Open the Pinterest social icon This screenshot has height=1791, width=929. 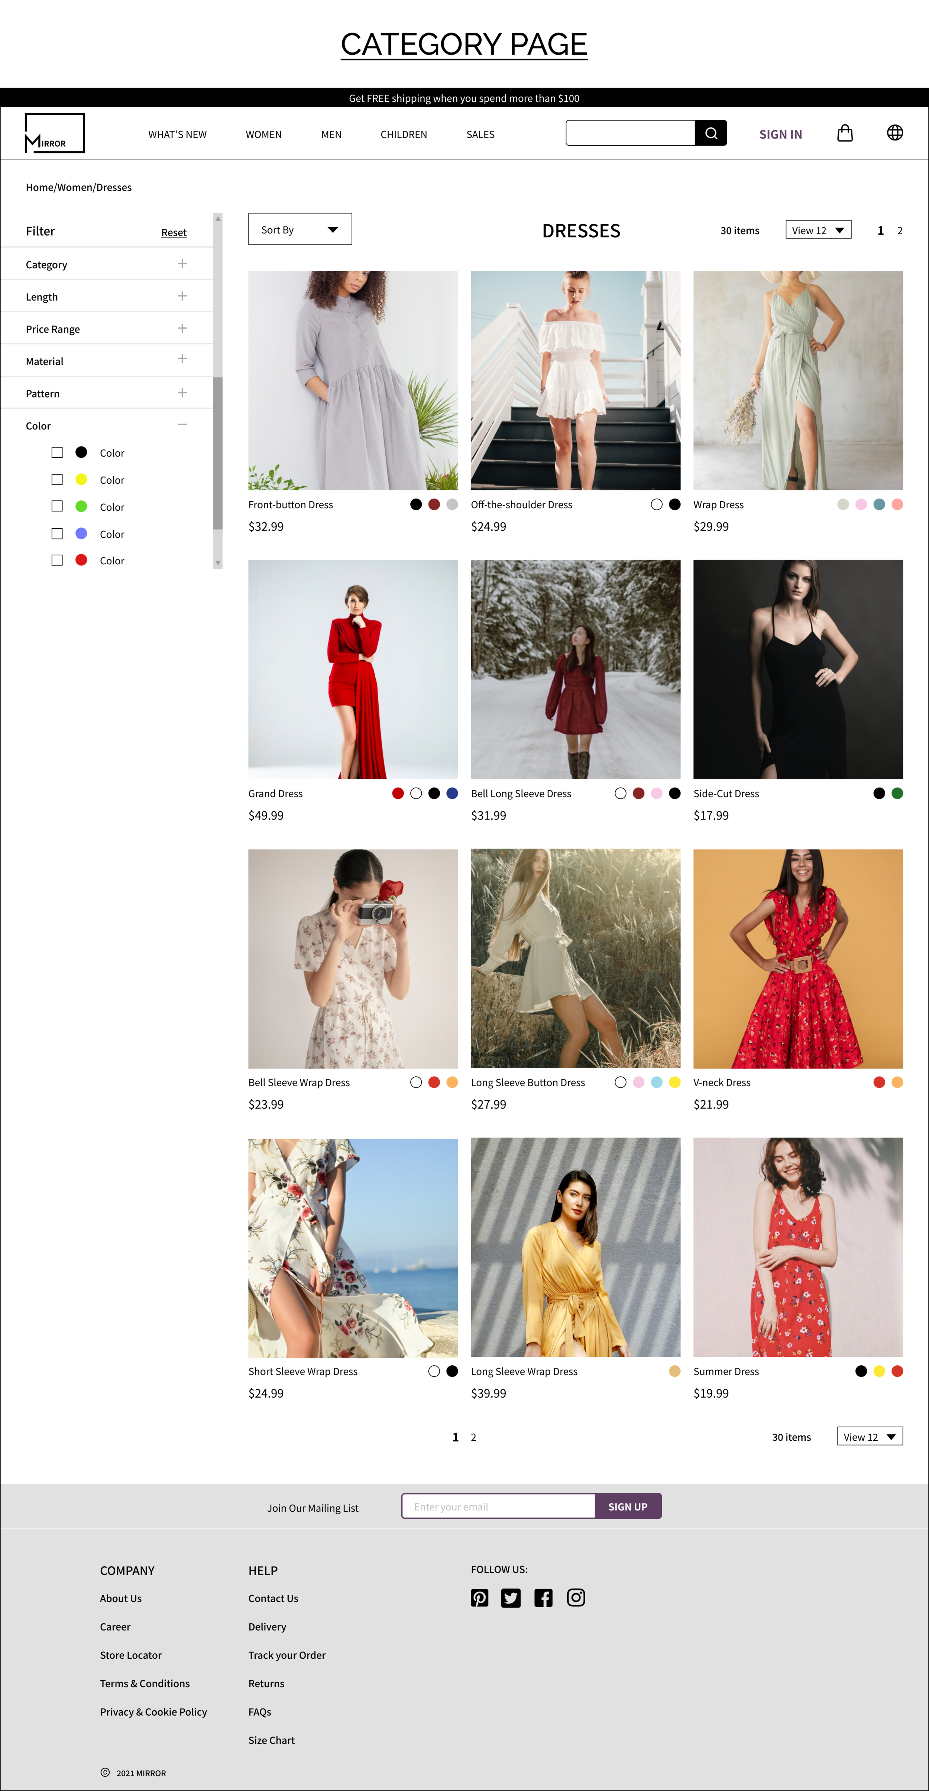click(x=479, y=1598)
